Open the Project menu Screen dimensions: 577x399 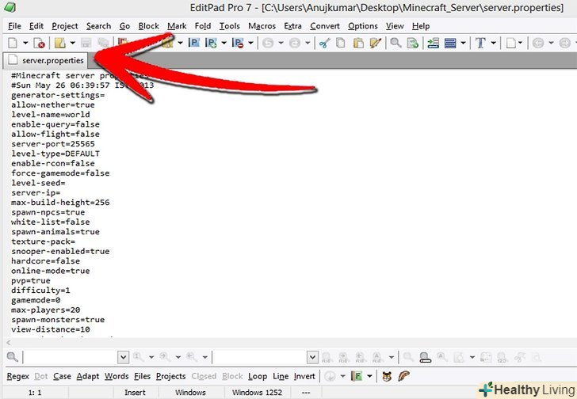pos(65,26)
